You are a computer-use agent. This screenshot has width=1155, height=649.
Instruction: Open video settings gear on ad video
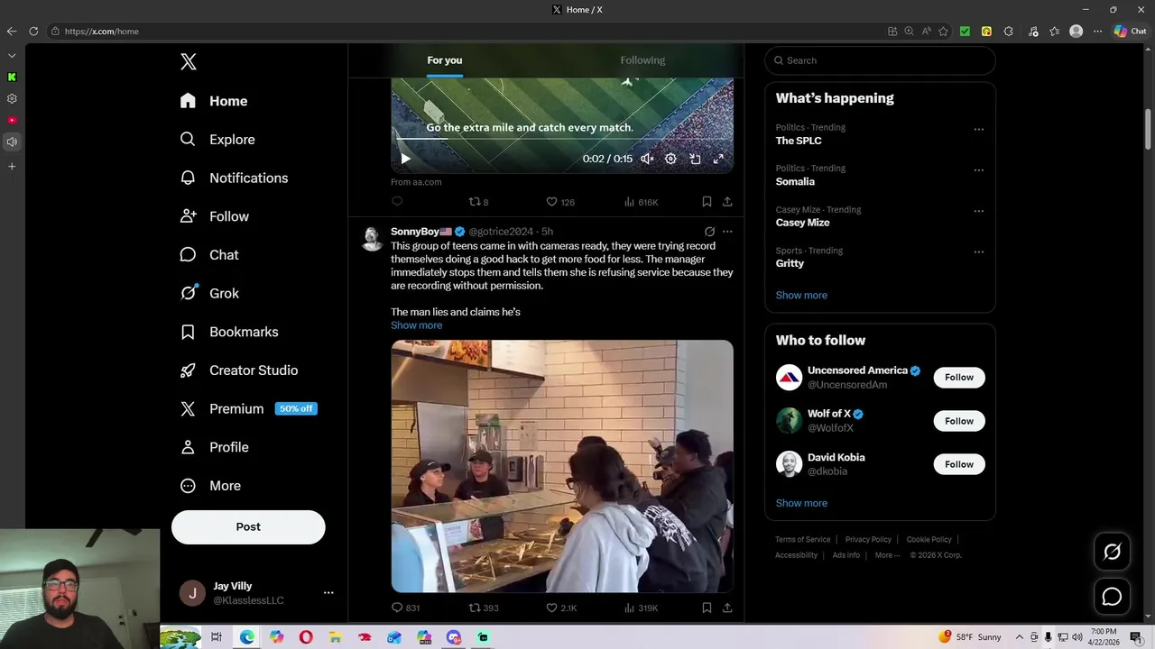[x=670, y=159]
